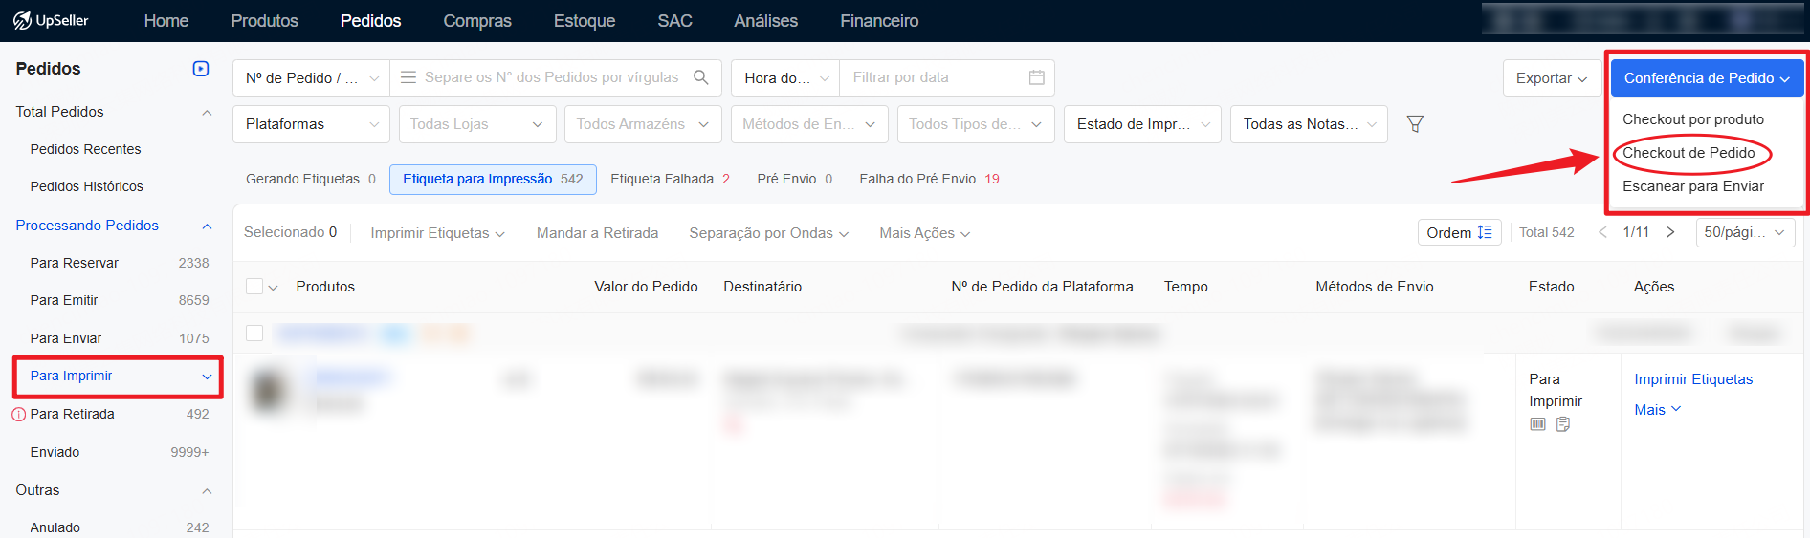Toggle the select-all header checkbox

(x=254, y=287)
